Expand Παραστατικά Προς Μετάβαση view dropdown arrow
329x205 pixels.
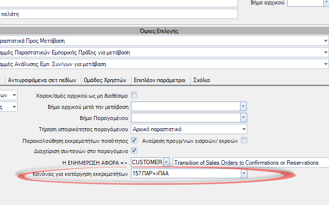point(326,41)
